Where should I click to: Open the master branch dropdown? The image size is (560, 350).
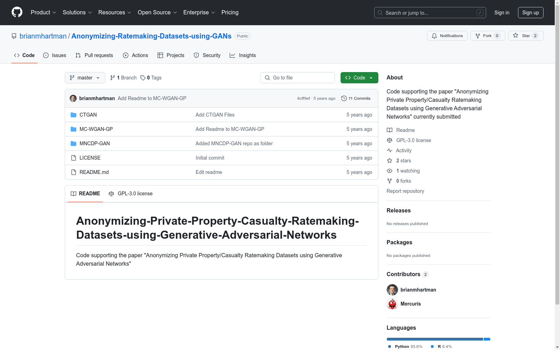(85, 78)
